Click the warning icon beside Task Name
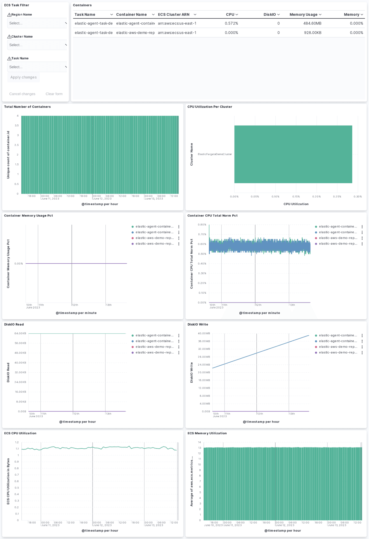Viewport: 369px width, 539px height. pyautogui.click(x=9, y=59)
